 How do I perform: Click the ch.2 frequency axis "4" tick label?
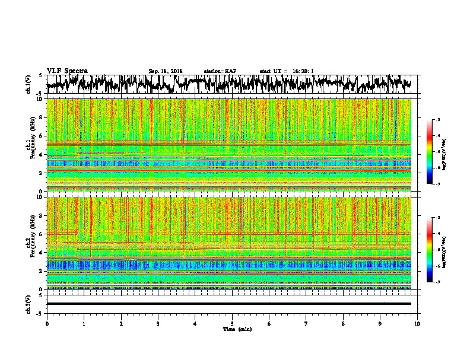pyautogui.click(x=41, y=253)
